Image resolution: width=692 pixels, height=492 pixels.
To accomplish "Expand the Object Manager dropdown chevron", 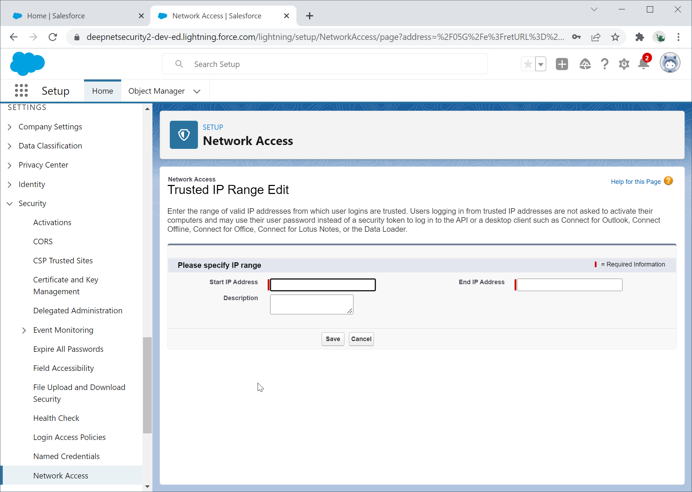I will tap(197, 91).
